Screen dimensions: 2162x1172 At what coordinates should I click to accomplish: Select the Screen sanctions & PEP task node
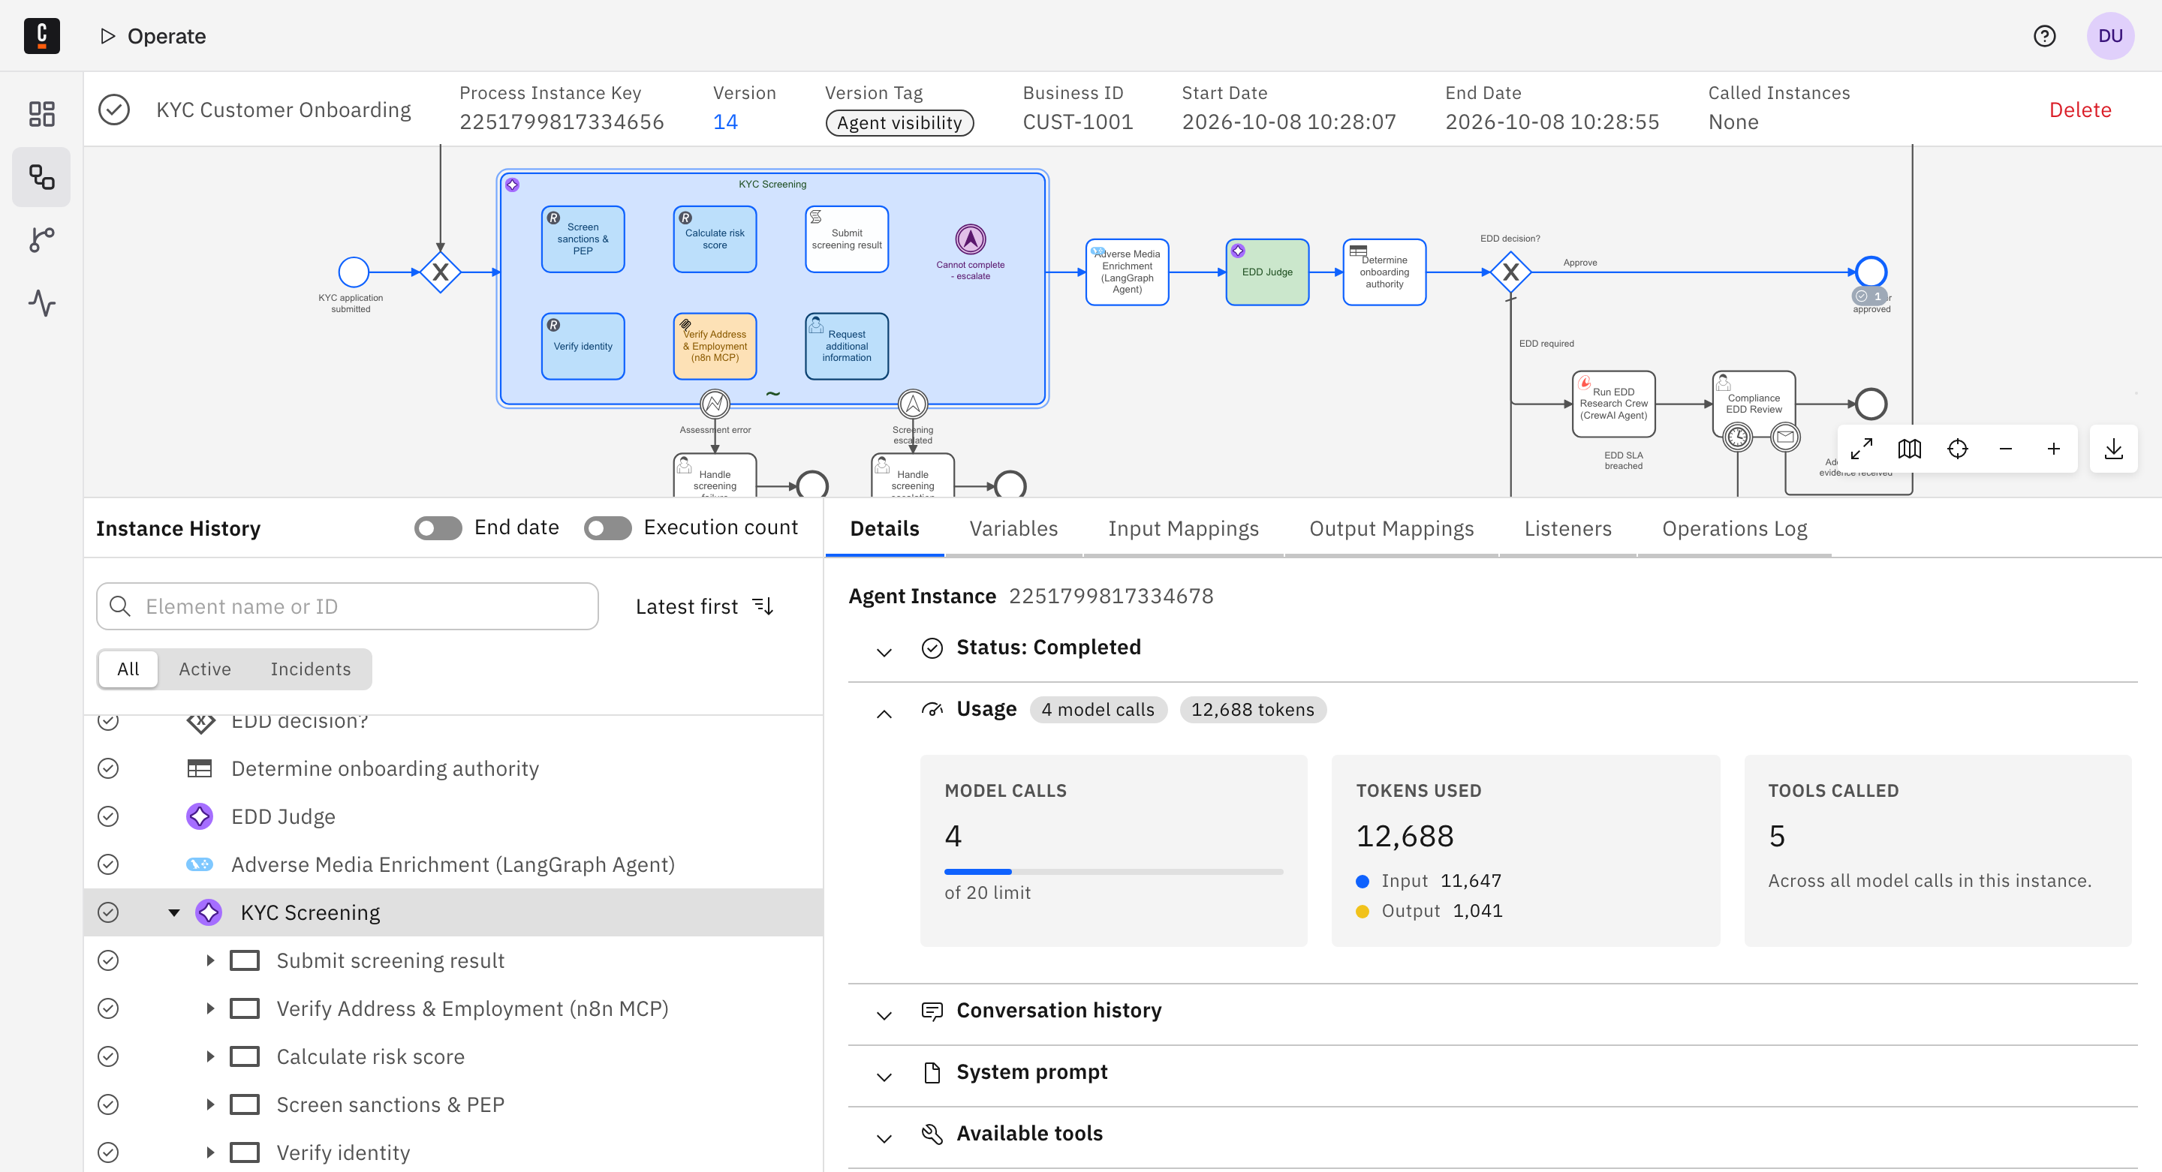(583, 239)
